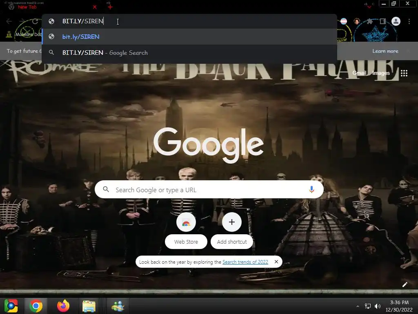The height and width of the screenshot is (314, 418).
Task: Open Malware bookmark in bookmarks bar
Action: click(24, 34)
